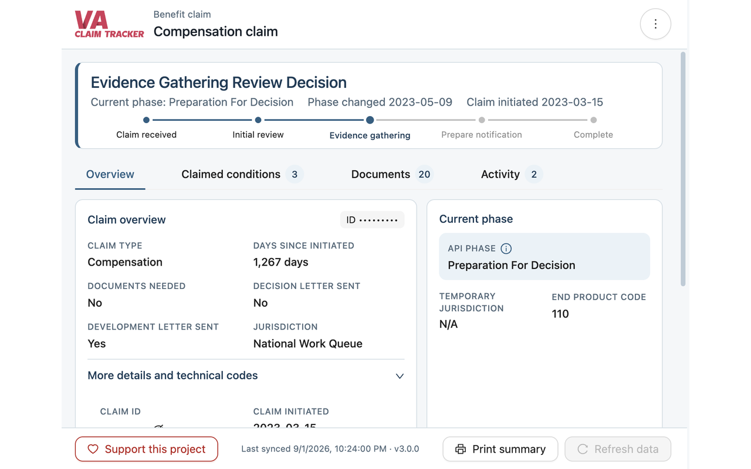This screenshot has width=751, height=469.
Task: Click the Complete progress dot
Action: (594, 120)
